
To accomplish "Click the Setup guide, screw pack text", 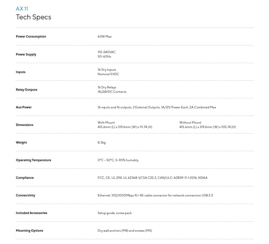I will (x=115, y=213).
